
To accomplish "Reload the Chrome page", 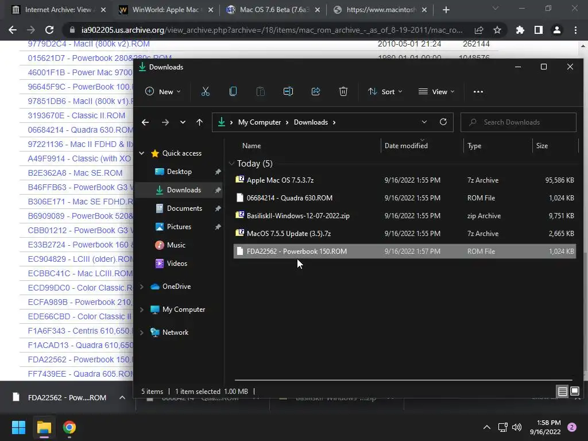I will pyautogui.click(x=49, y=30).
